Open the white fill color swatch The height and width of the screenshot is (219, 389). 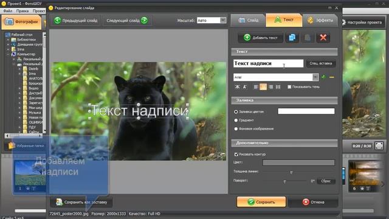click(306, 111)
